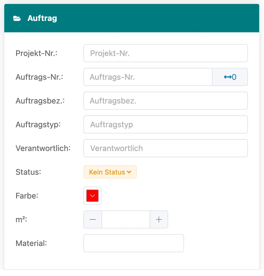Open the status selector to change status
This screenshot has width=264, height=276.
pyautogui.click(x=110, y=172)
